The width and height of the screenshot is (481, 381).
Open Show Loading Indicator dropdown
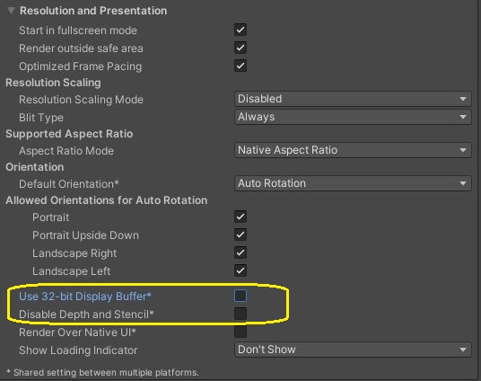coord(353,350)
